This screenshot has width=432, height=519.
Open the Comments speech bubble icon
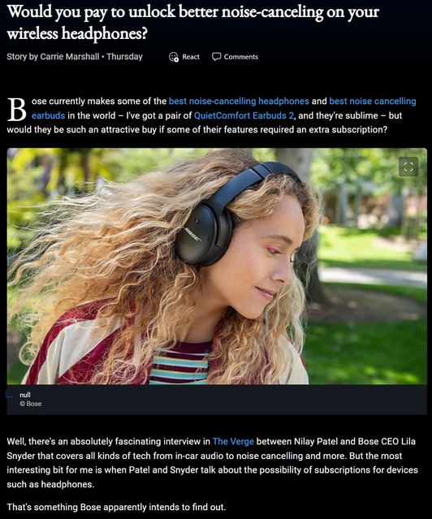(216, 57)
